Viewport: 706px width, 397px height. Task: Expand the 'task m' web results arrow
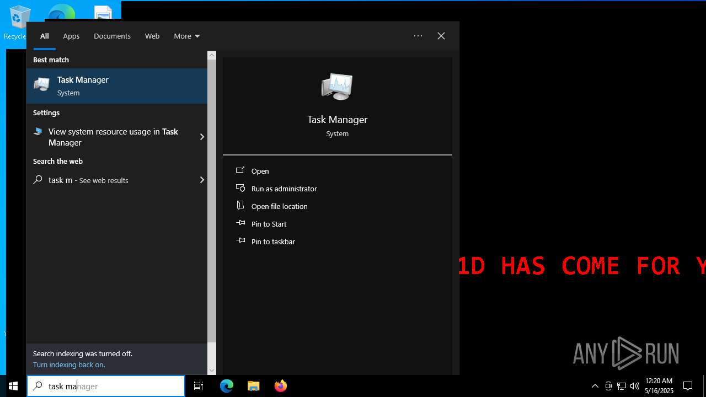202,180
